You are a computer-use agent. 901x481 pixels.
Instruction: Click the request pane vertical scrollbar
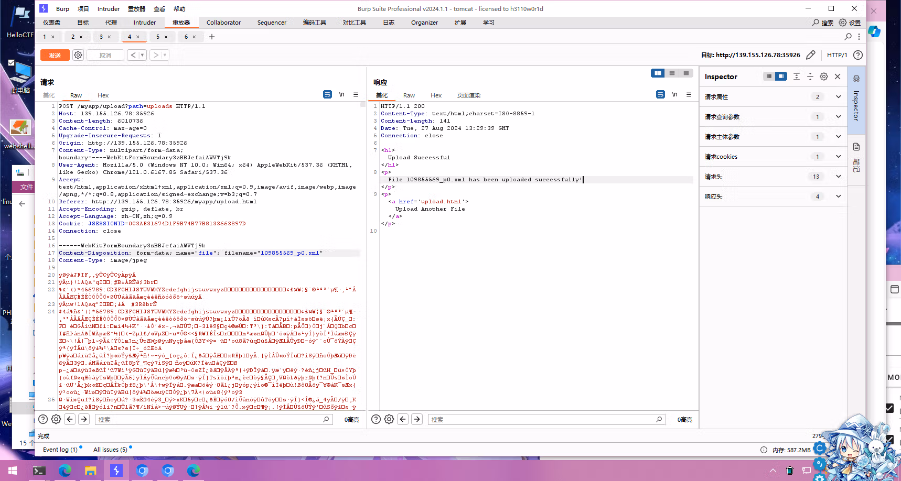[x=363, y=256]
